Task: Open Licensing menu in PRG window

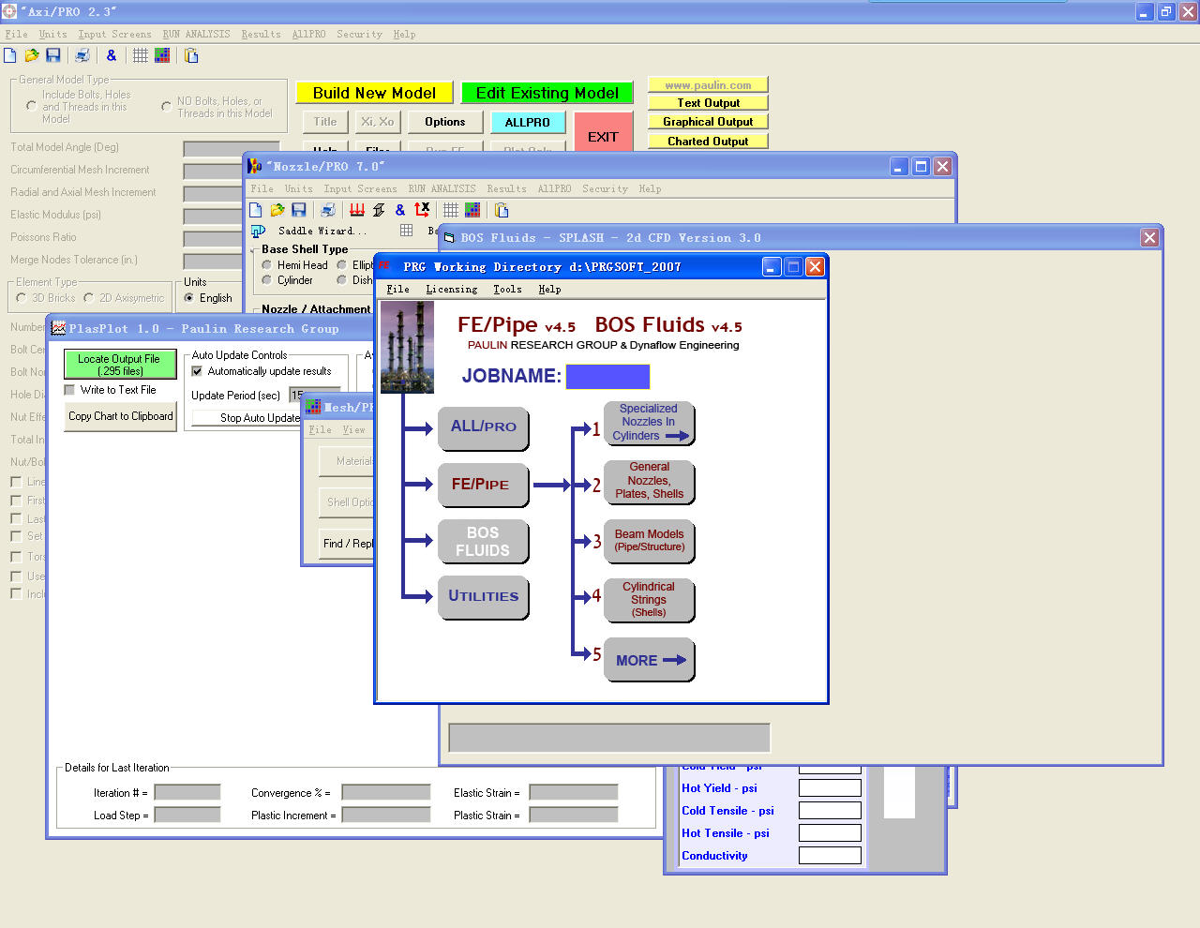Action: 451,289
